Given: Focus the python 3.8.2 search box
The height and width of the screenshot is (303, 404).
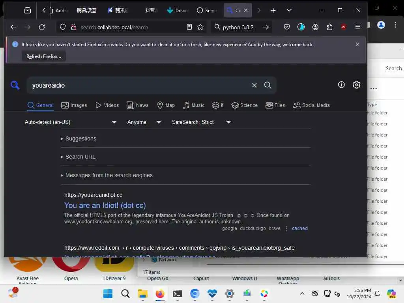Looking at the screenshot, I should (x=238, y=27).
